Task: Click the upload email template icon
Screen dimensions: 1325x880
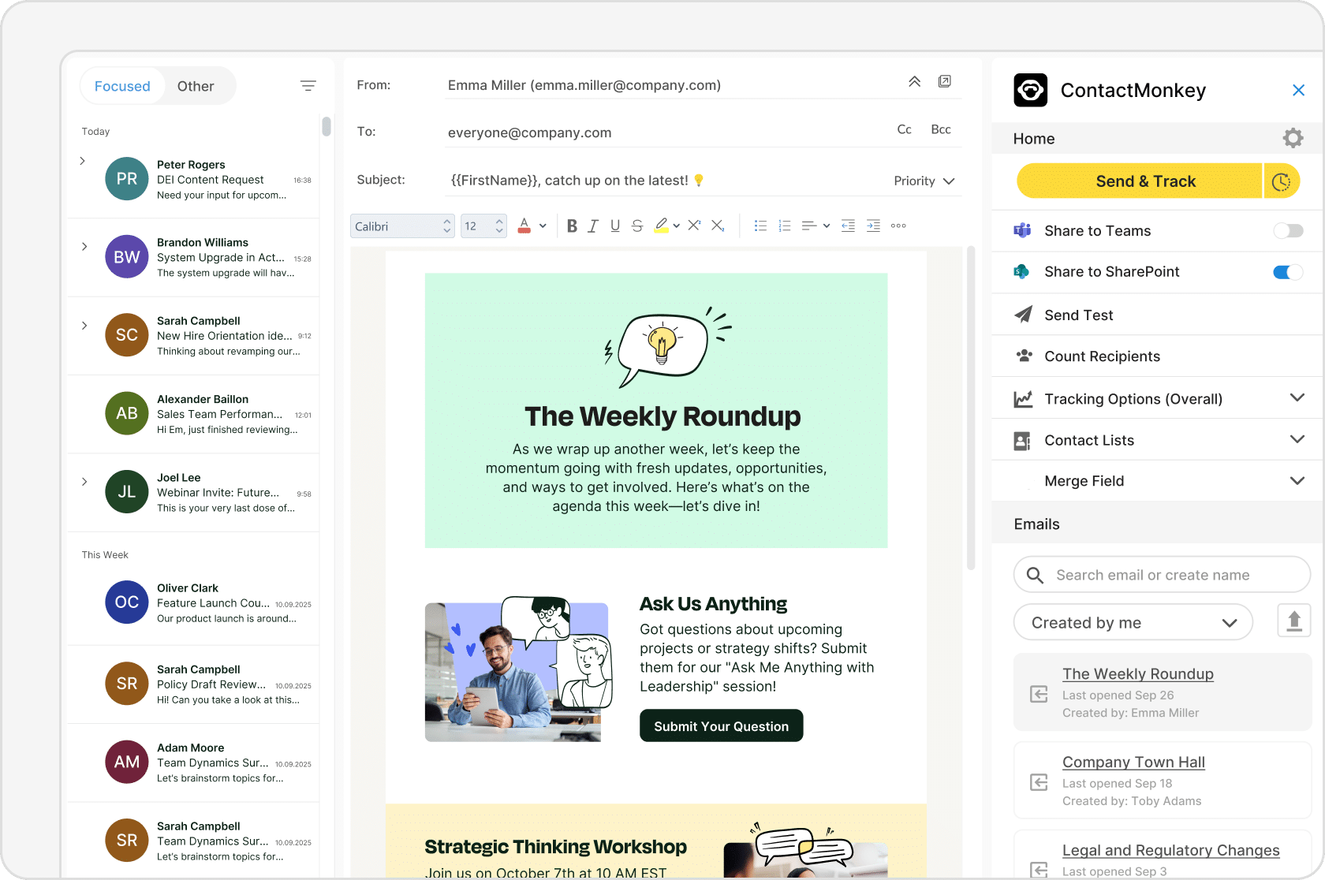Action: [x=1293, y=621]
